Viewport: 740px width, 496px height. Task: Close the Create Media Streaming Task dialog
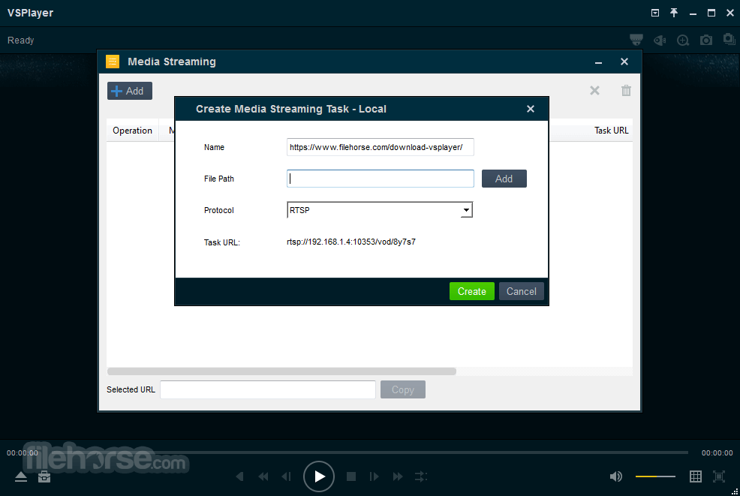pos(531,109)
